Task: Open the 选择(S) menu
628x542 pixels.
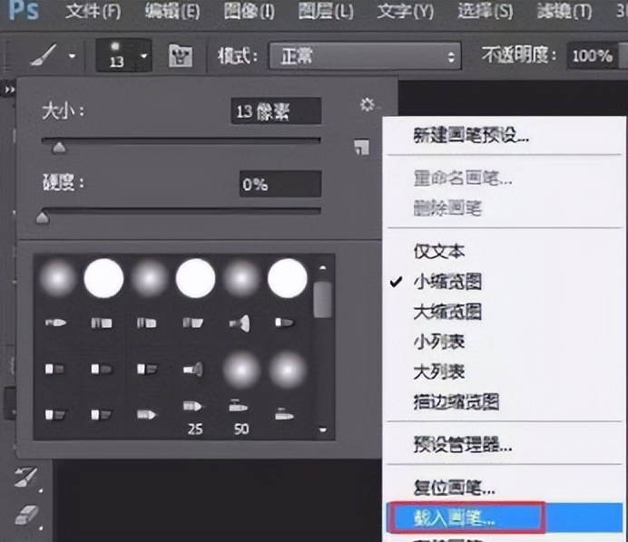Action: point(485,11)
